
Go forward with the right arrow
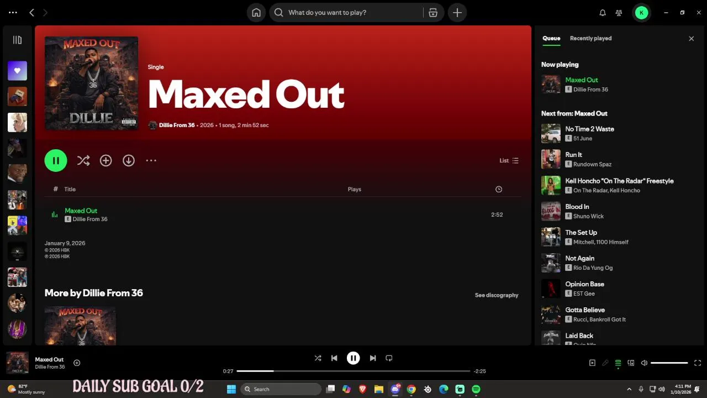pyautogui.click(x=45, y=12)
